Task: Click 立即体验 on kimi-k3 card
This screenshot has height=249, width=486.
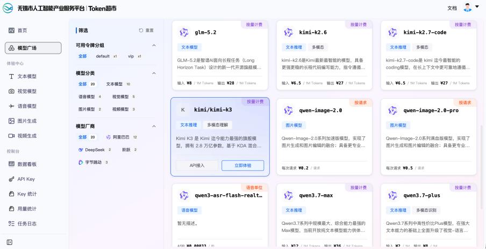Action: click(242, 165)
